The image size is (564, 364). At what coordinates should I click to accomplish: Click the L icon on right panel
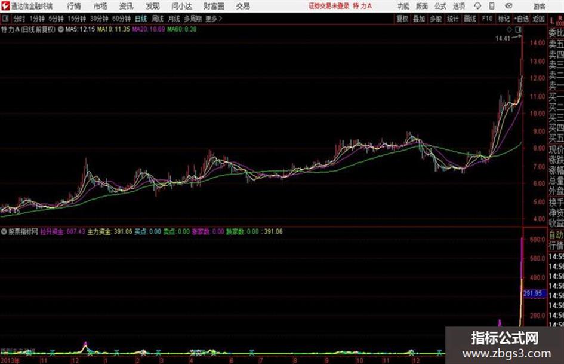click(x=552, y=22)
